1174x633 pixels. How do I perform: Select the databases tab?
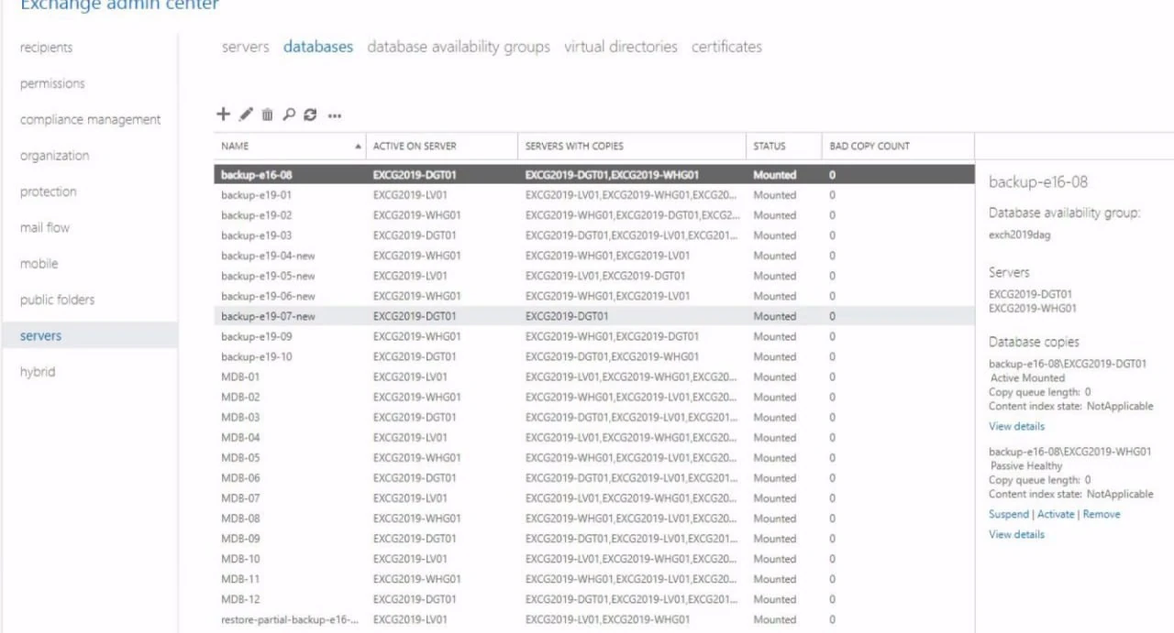tap(318, 47)
